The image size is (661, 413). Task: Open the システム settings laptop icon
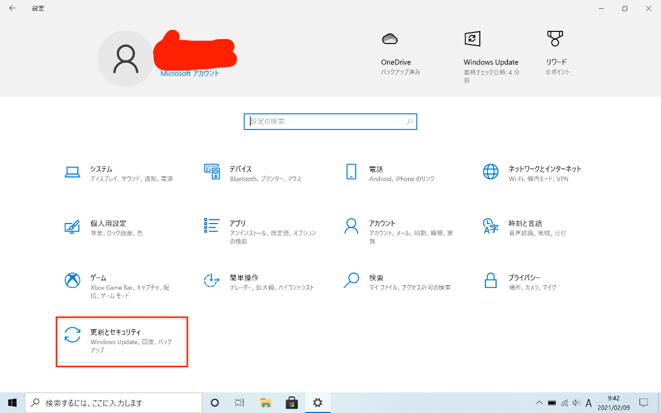(x=73, y=172)
